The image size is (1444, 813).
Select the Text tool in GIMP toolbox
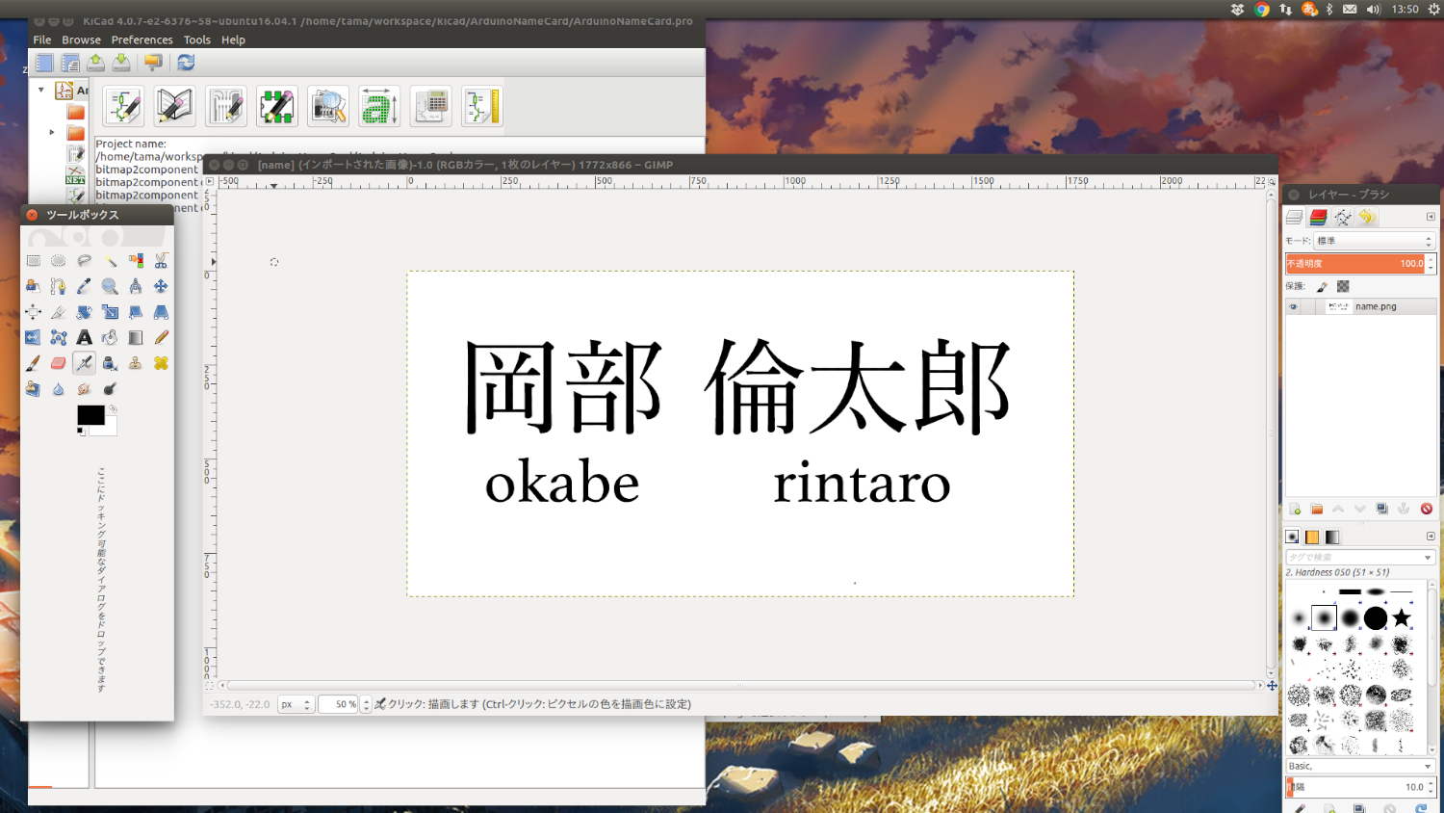click(85, 337)
